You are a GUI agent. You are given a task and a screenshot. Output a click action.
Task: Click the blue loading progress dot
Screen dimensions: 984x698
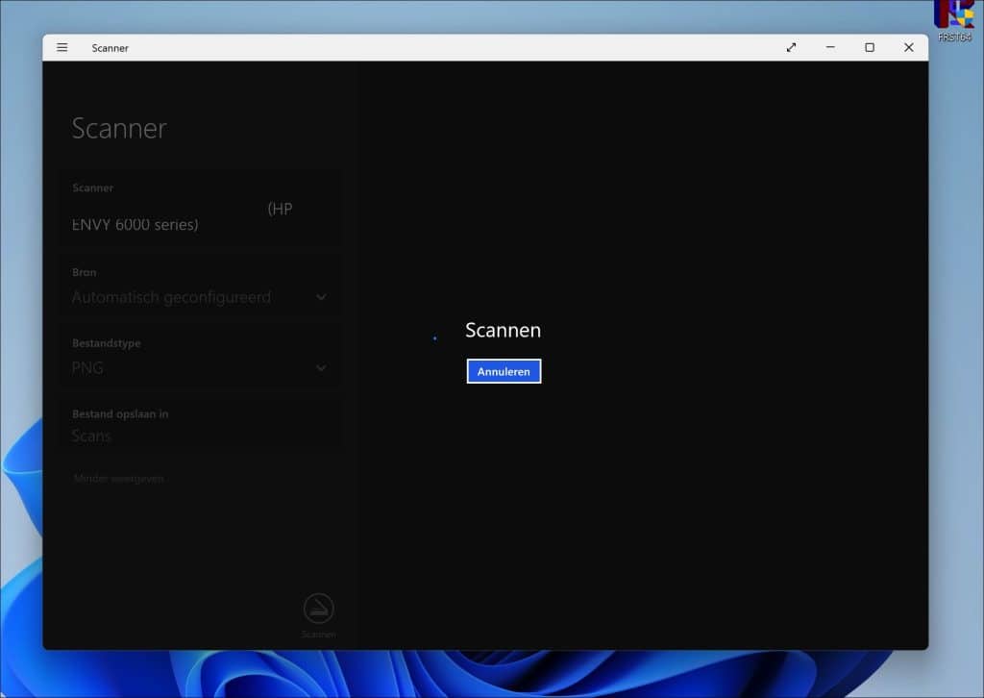[434, 337]
